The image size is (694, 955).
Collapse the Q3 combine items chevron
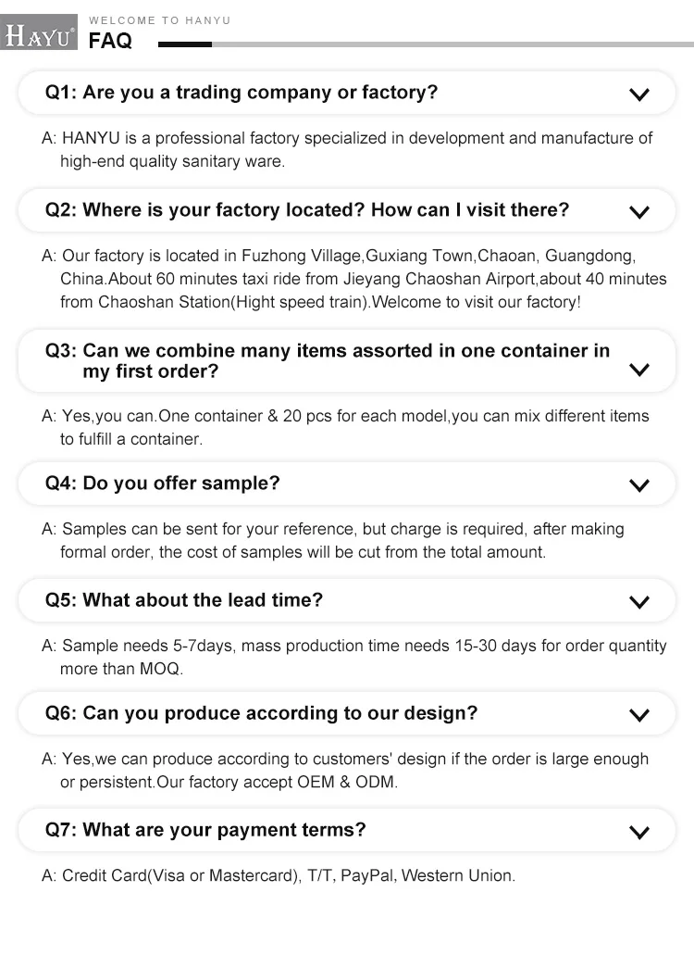click(639, 370)
